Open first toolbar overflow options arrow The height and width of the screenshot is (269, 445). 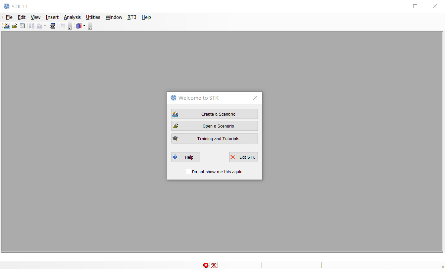click(70, 27)
